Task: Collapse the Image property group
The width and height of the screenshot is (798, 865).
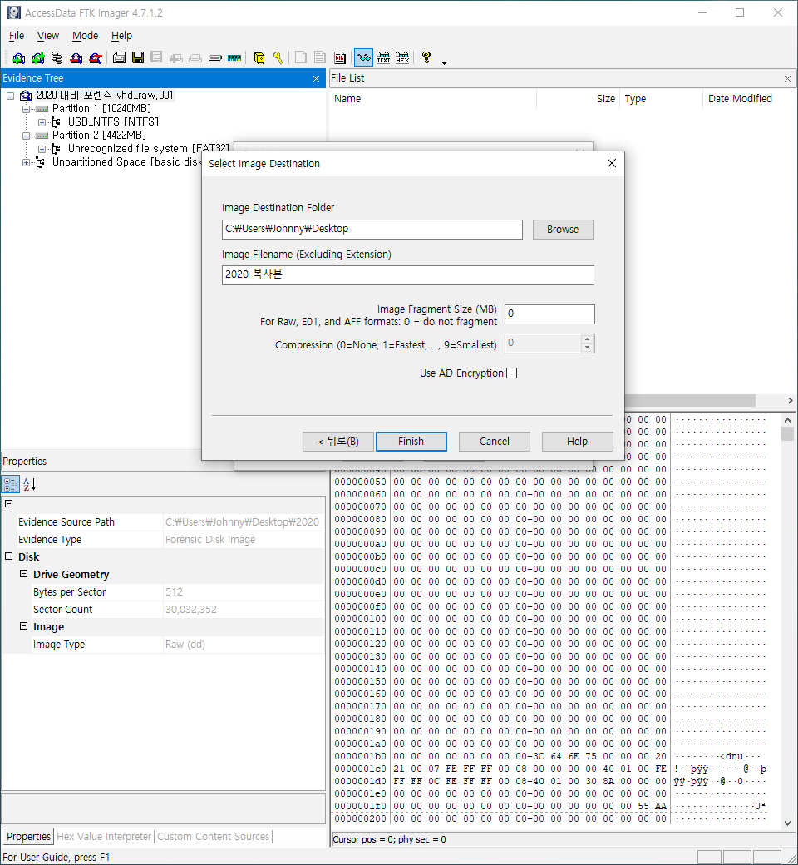Action: (24, 626)
